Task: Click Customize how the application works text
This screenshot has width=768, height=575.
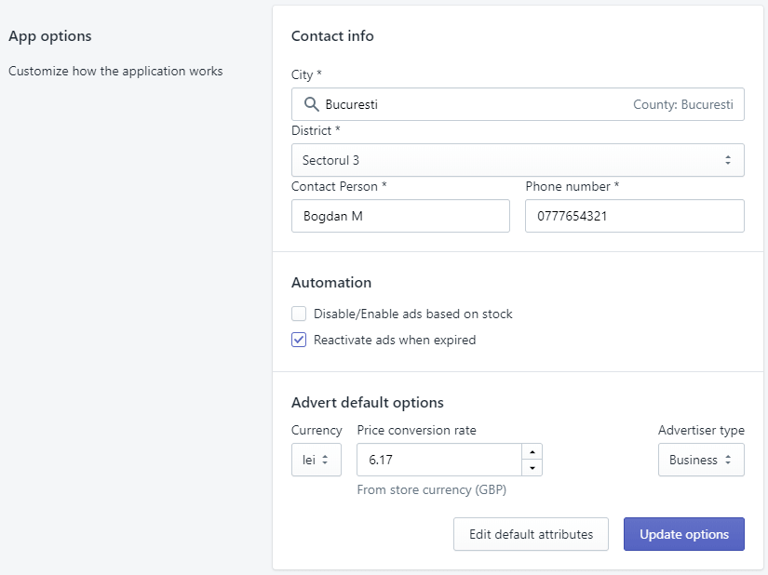Action: [x=115, y=72]
